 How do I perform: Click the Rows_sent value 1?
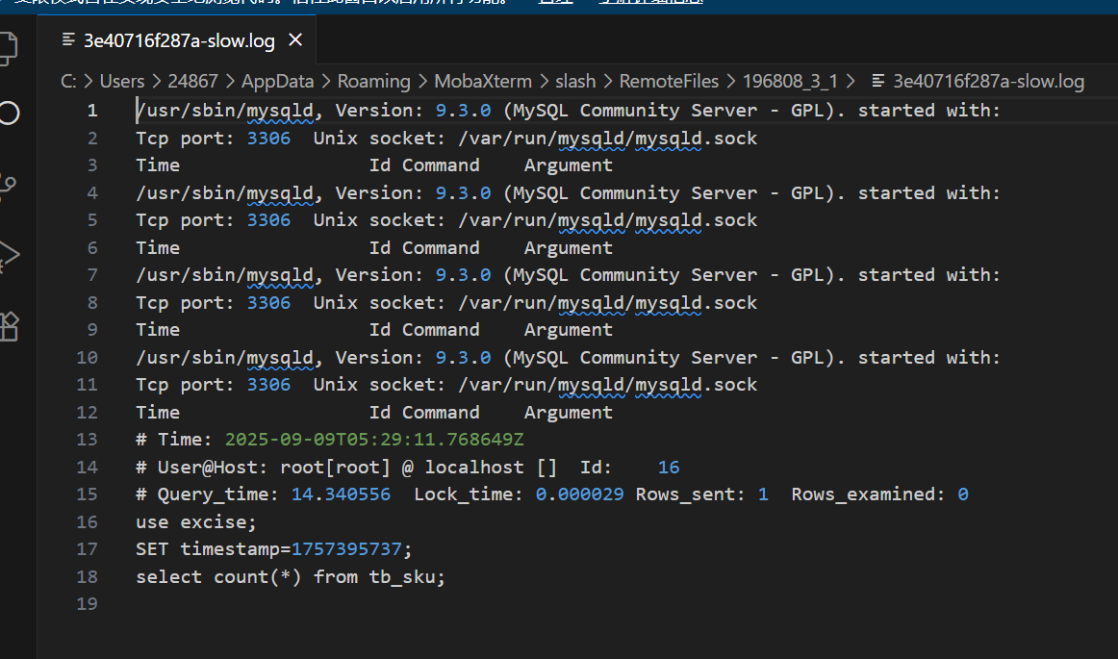tap(763, 494)
